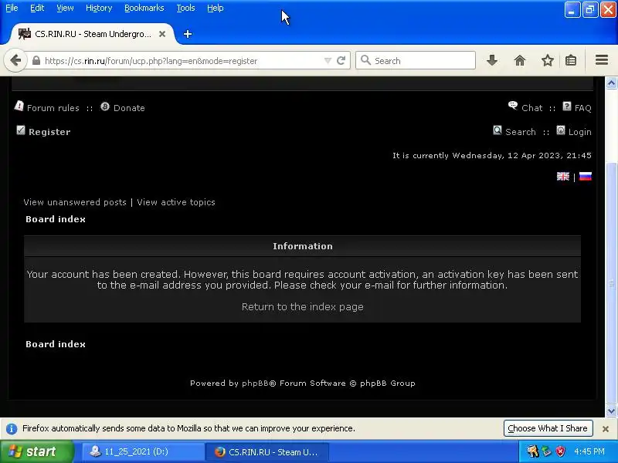Click the vertical scrollbar thumb
Viewport: 618px width, 463px height.
pos(611,282)
